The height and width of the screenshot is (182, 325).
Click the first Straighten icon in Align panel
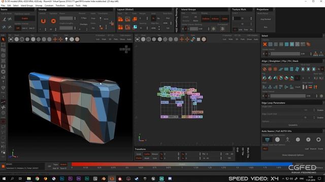[x=264, y=69]
